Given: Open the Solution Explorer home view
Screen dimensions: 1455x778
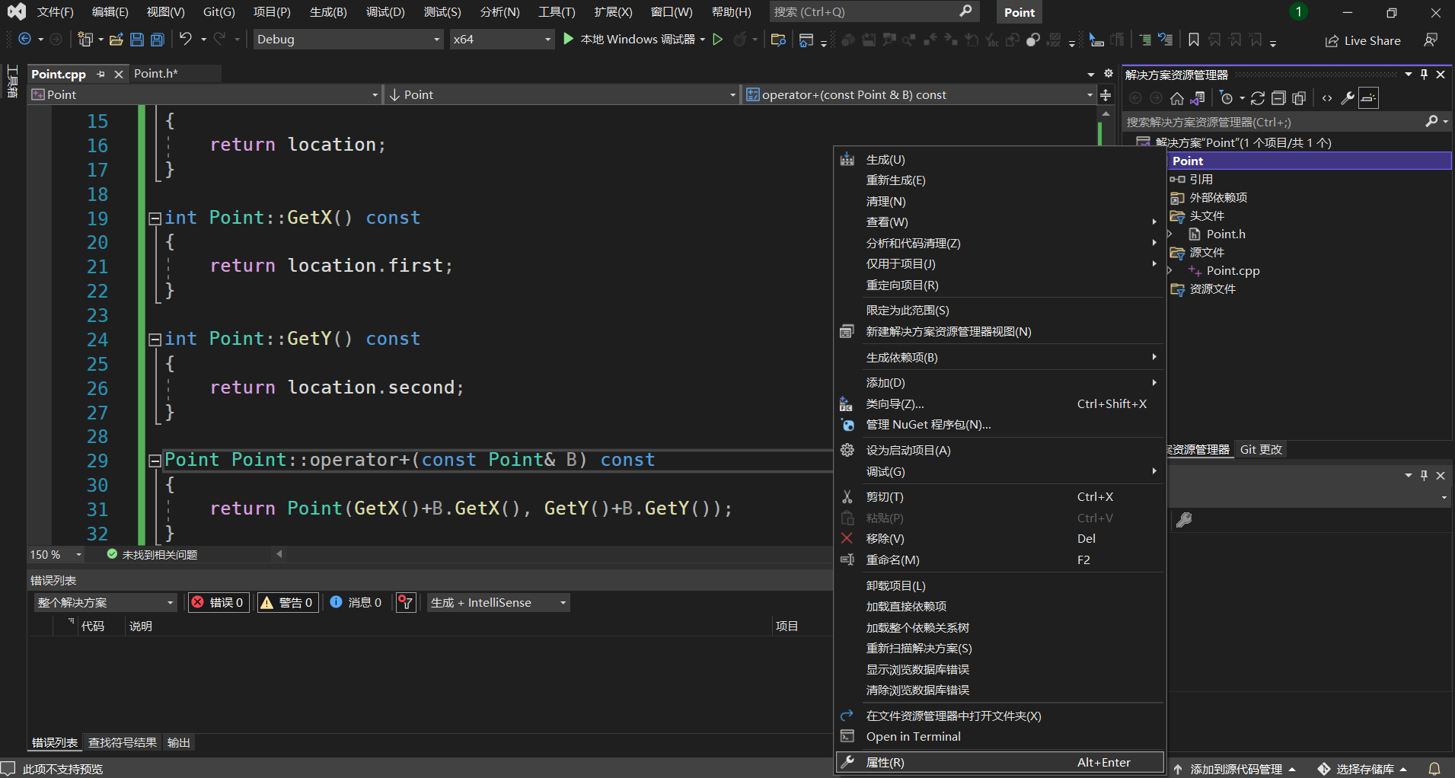Looking at the screenshot, I should click(1176, 97).
